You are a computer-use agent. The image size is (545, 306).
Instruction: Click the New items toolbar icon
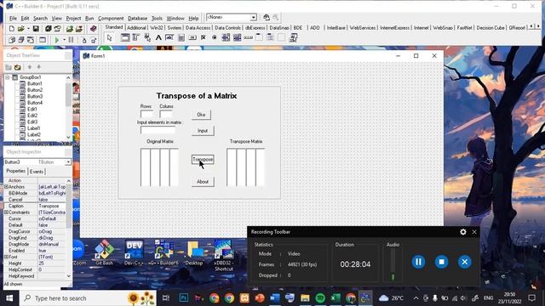coord(11,28)
